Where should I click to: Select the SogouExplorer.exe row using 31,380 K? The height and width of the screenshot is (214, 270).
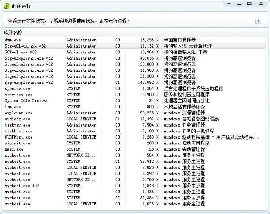[135, 76]
